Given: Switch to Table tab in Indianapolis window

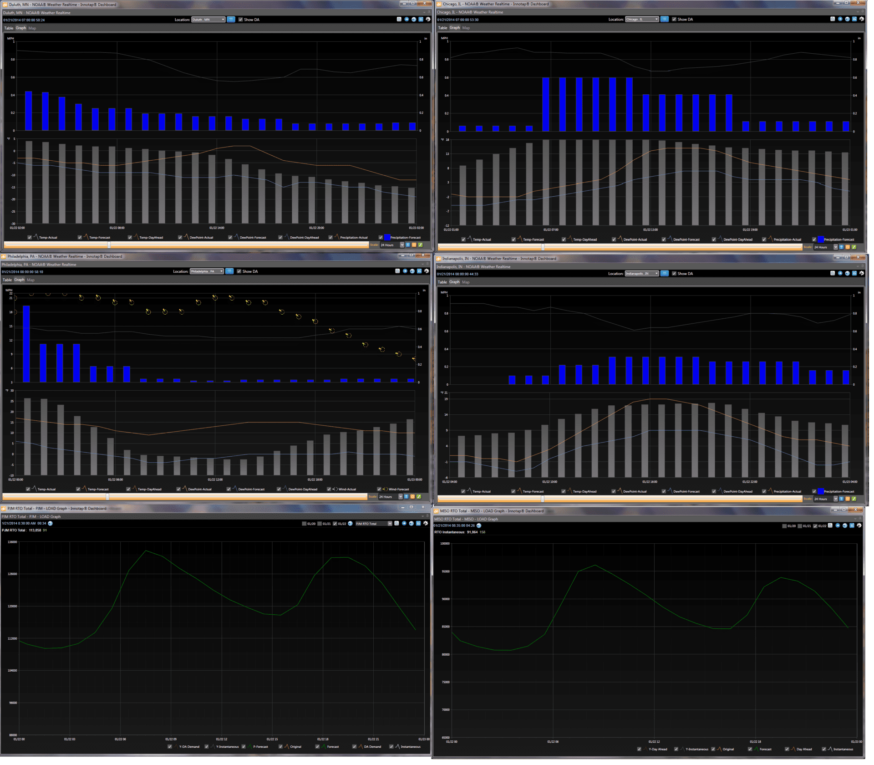Looking at the screenshot, I should tap(442, 282).
